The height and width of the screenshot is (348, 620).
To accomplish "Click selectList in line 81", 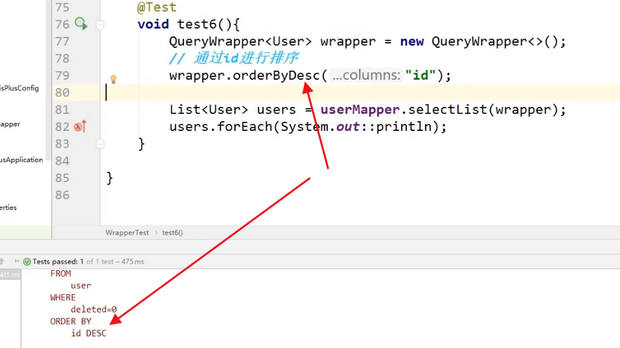I will (x=448, y=110).
